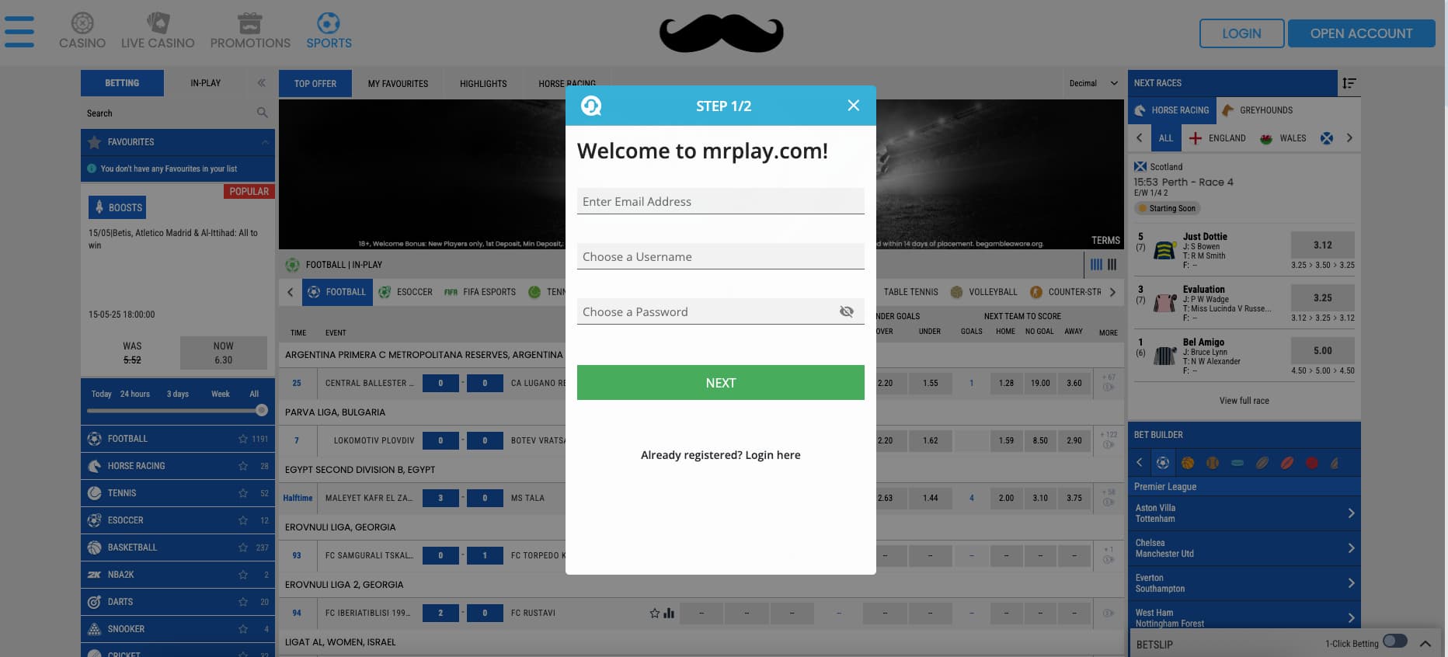Screen dimensions: 1448x657
Task: Toggle password visibility eye
Action: pos(847,311)
